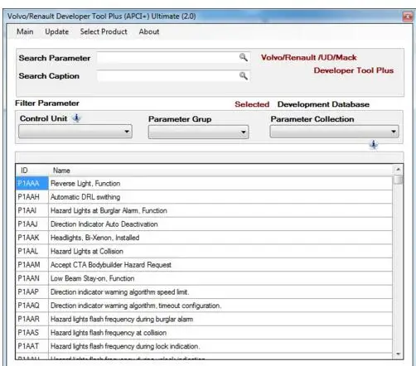Click the Development Database label

click(323, 104)
